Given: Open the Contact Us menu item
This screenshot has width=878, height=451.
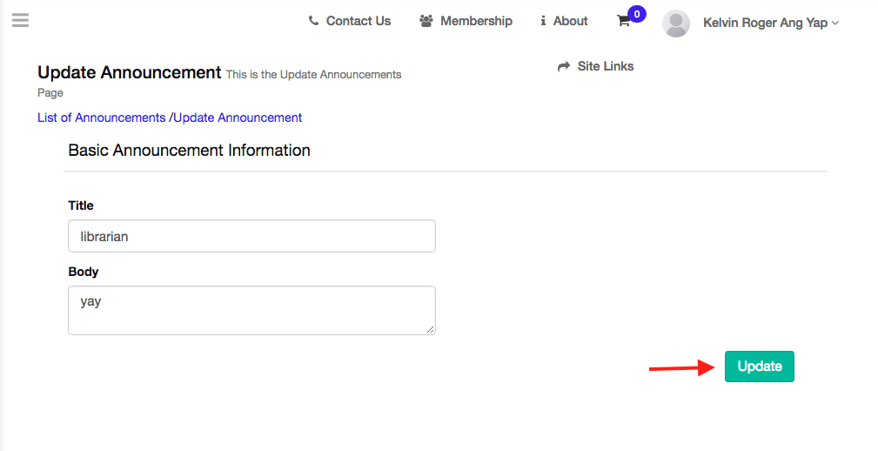Looking at the screenshot, I should tap(358, 21).
